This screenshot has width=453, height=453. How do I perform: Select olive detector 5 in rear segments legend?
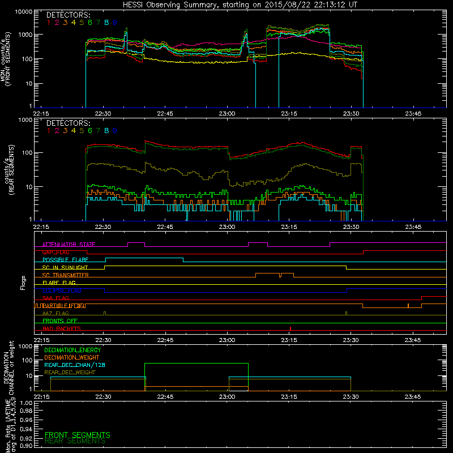[82, 131]
